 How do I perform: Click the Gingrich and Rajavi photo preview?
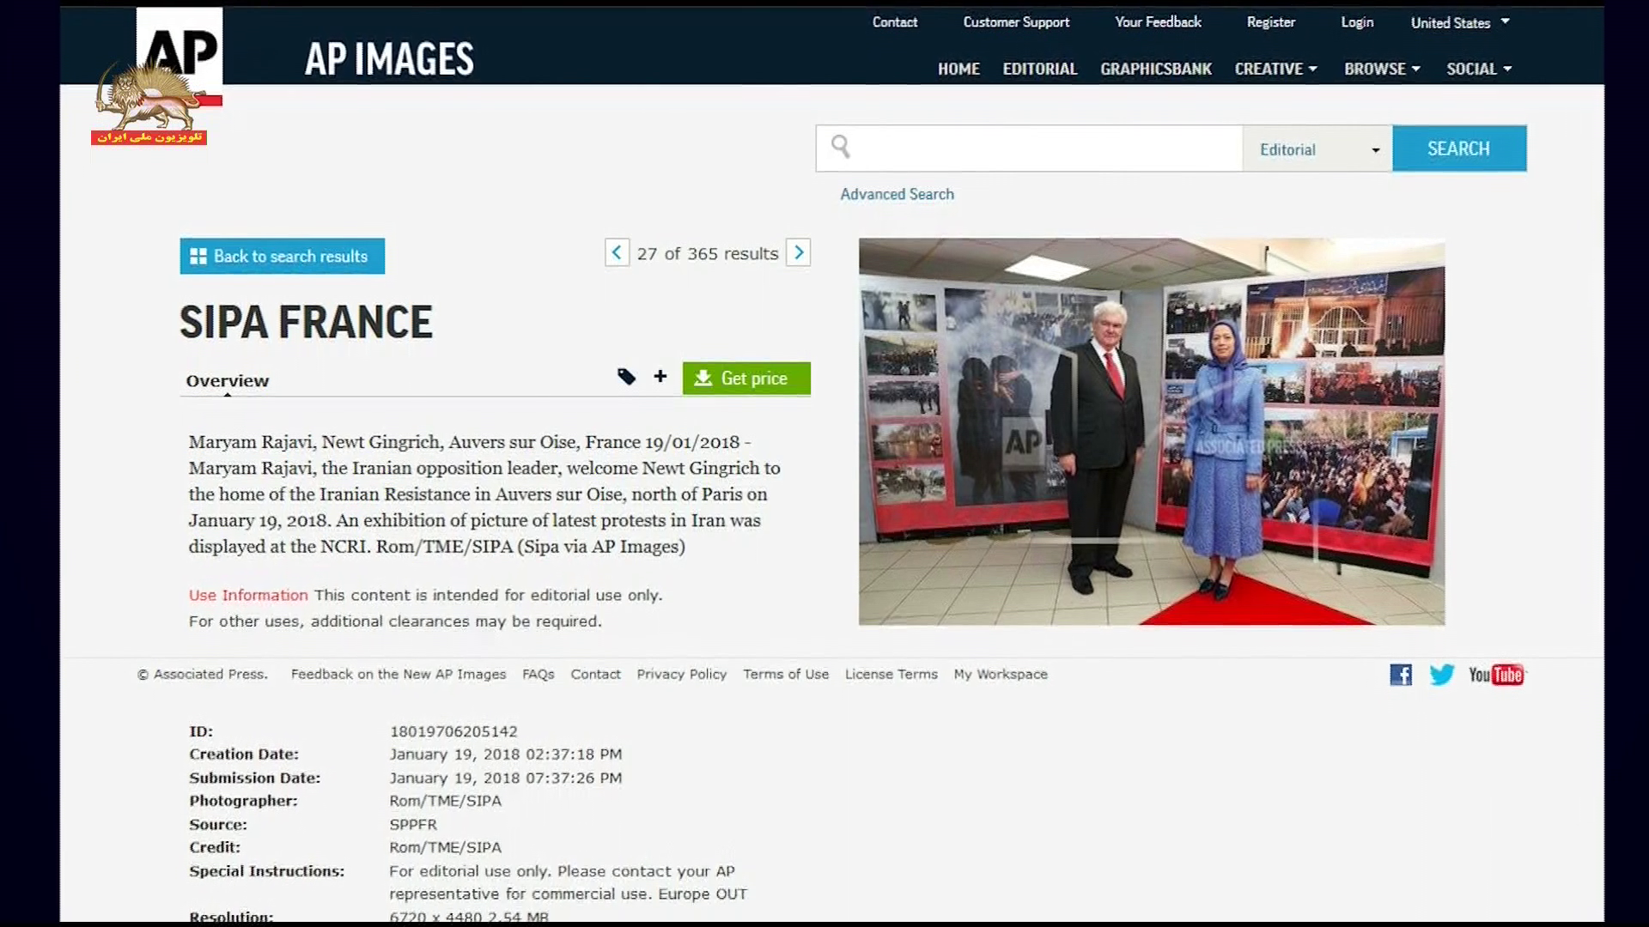click(x=1152, y=432)
